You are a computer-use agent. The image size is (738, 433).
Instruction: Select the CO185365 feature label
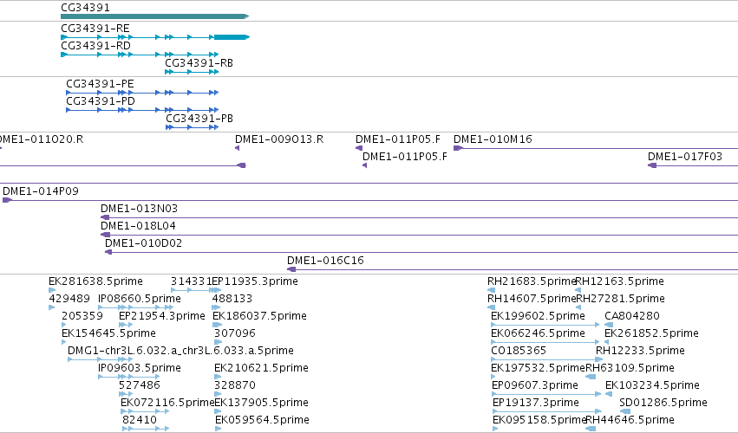tap(519, 351)
